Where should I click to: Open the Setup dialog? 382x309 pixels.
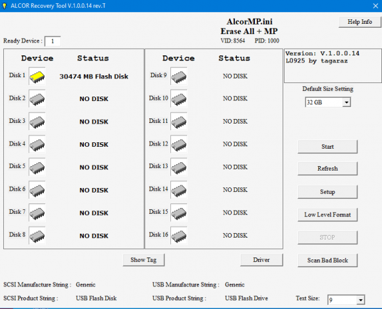327,192
